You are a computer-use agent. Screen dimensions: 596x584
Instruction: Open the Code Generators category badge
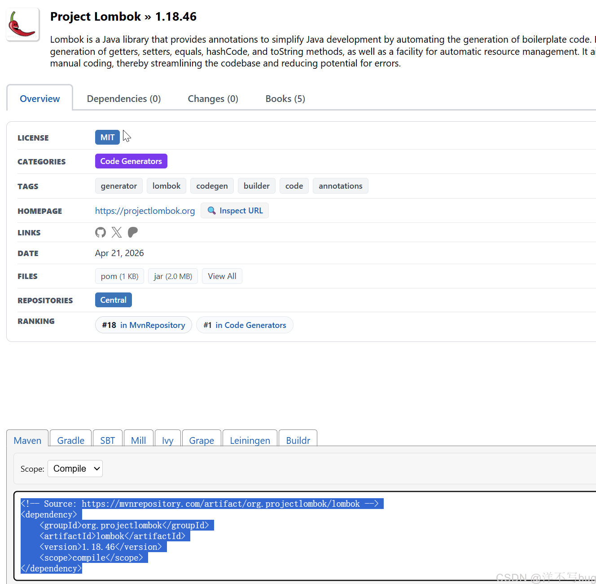131,161
